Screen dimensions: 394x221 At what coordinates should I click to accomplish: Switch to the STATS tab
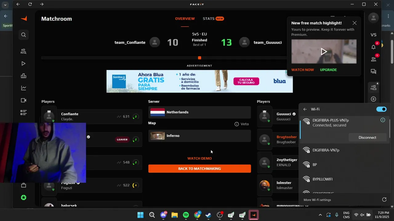[213, 19]
